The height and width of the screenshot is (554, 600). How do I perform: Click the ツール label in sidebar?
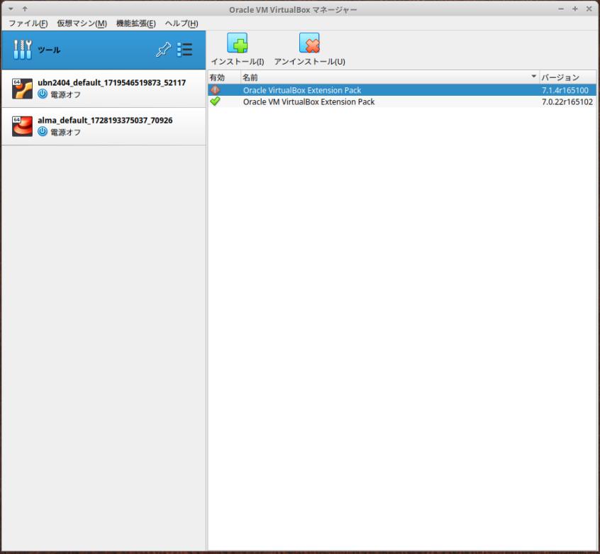[49, 50]
